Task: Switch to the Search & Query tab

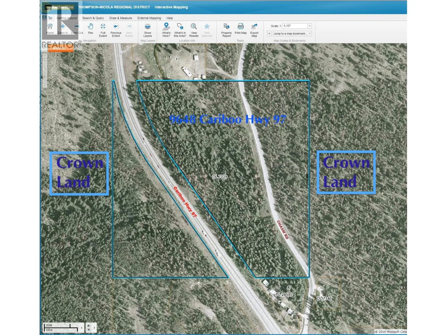Action: [93, 18]
